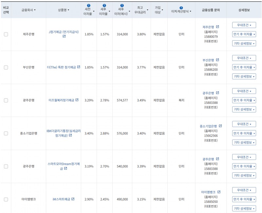Screen dimensions: 262x213
Task: Open J정기예금 (만기지급식) product link
Action: (64, 32)
